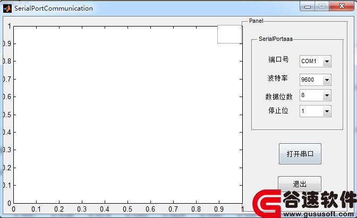Click the MATLAB icon in the title bar

coord(7,8)
